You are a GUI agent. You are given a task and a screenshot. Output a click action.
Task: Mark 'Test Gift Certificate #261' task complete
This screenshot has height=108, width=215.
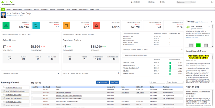[x=32, y=105]
